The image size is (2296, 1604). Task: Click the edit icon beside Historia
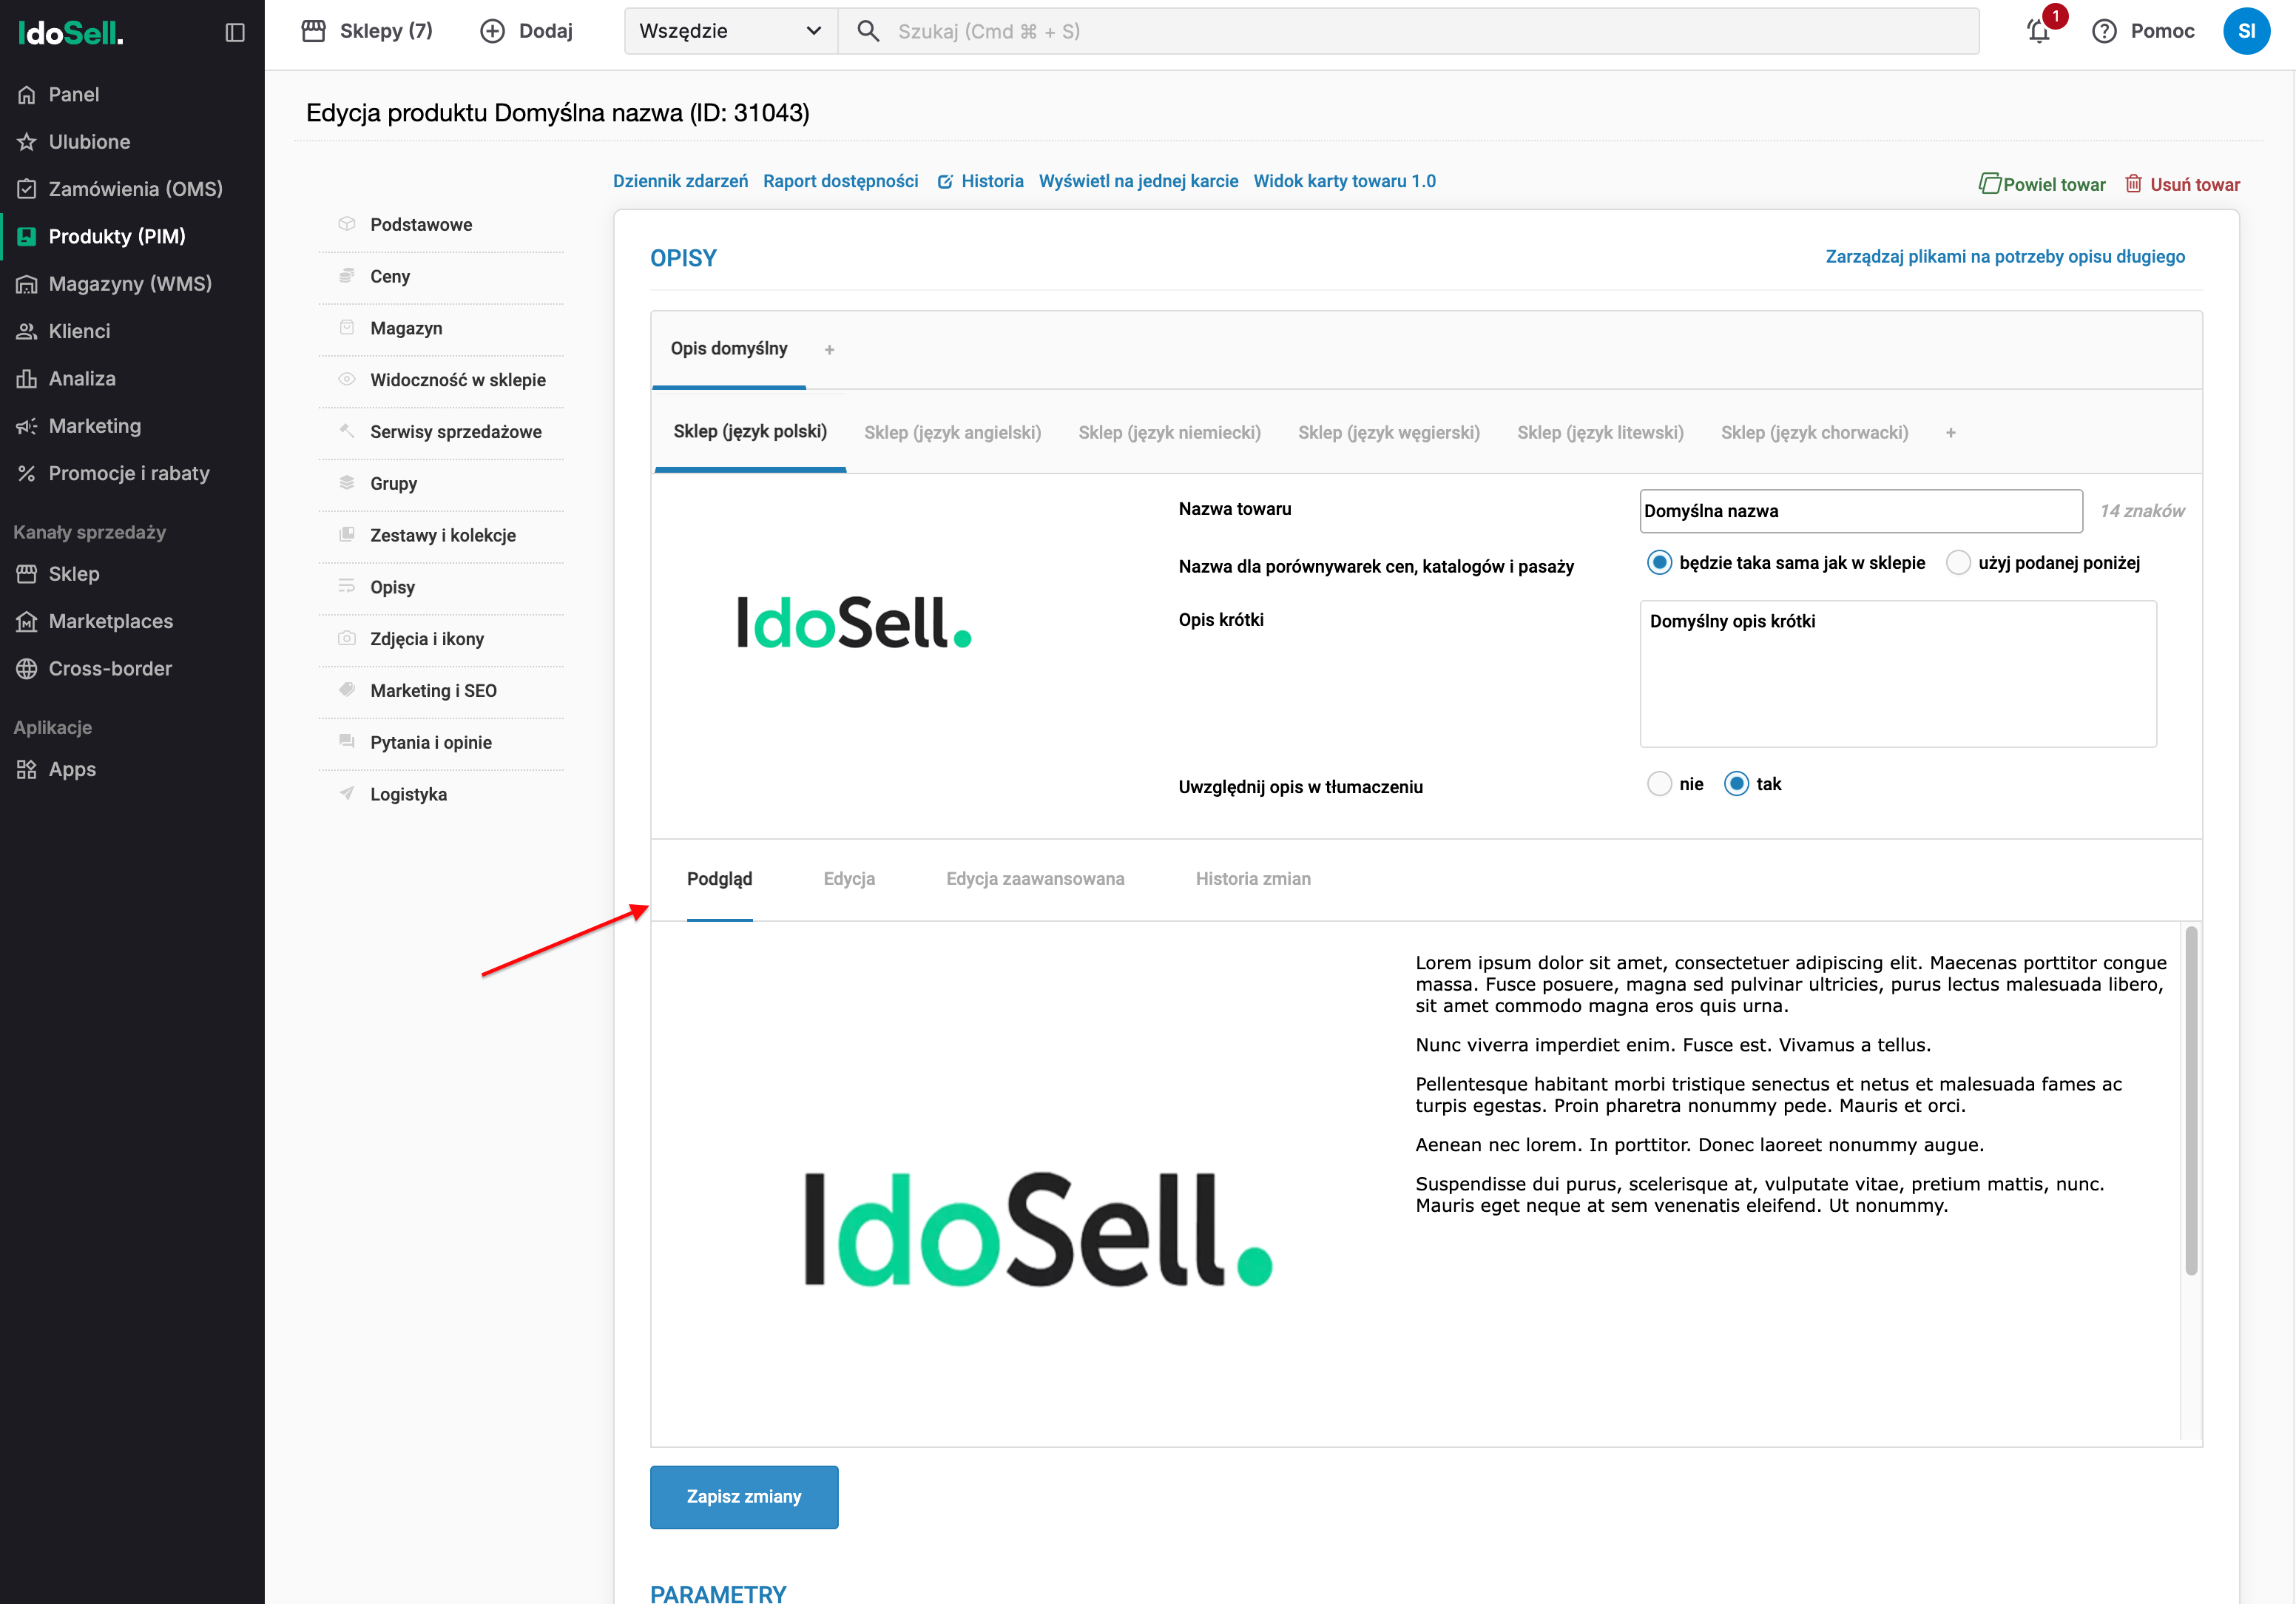(944, 182)
